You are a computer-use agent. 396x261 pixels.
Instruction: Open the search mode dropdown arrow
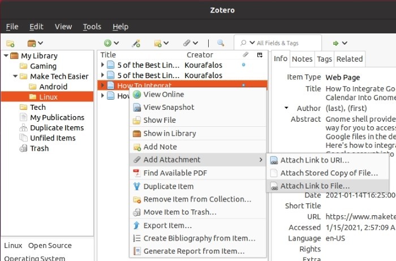pyautogui.click(x=252, y=42)
